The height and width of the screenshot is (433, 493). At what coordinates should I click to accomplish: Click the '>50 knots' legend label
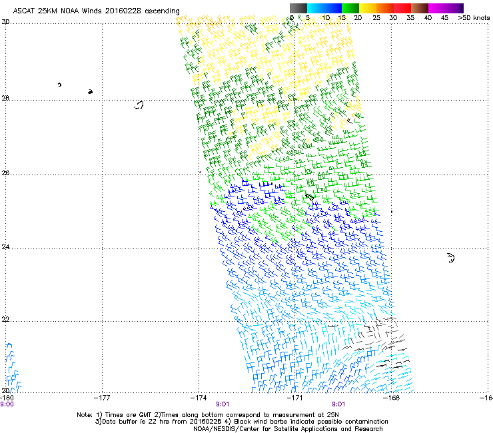click(474, 18)
